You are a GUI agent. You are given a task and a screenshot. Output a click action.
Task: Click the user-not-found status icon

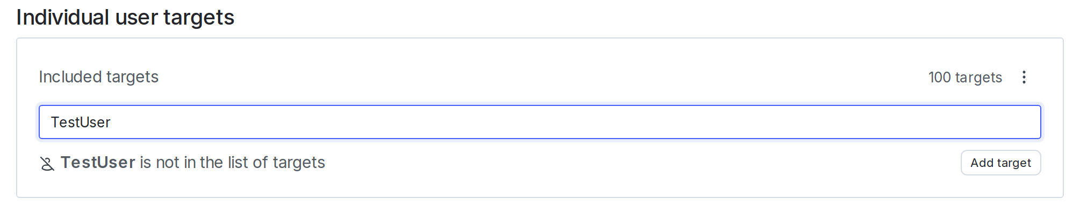pos(47,164)
